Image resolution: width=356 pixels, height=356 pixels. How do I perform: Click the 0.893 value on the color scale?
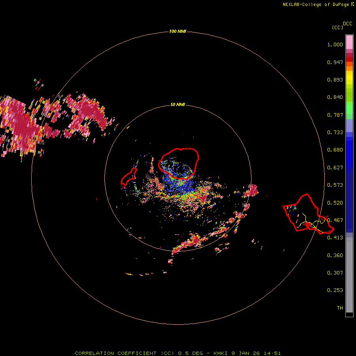pos(335,80)
